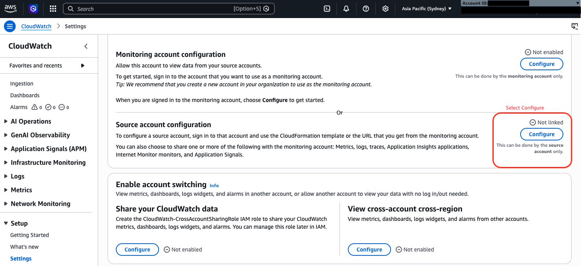Click the top-right panel icon below account bar
The height and width of the screenshot is (266, 581).
point(575,26)
